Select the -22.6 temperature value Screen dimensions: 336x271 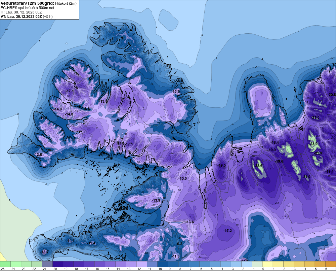click(x=258, y=166)
